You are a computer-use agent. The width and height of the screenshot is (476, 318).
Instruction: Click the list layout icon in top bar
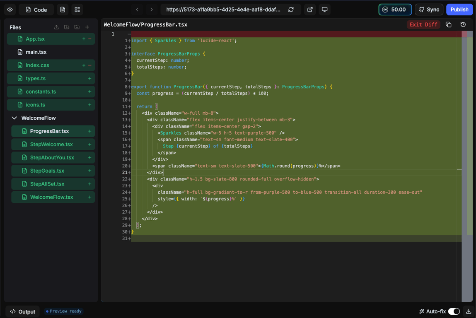coord(77,10)
